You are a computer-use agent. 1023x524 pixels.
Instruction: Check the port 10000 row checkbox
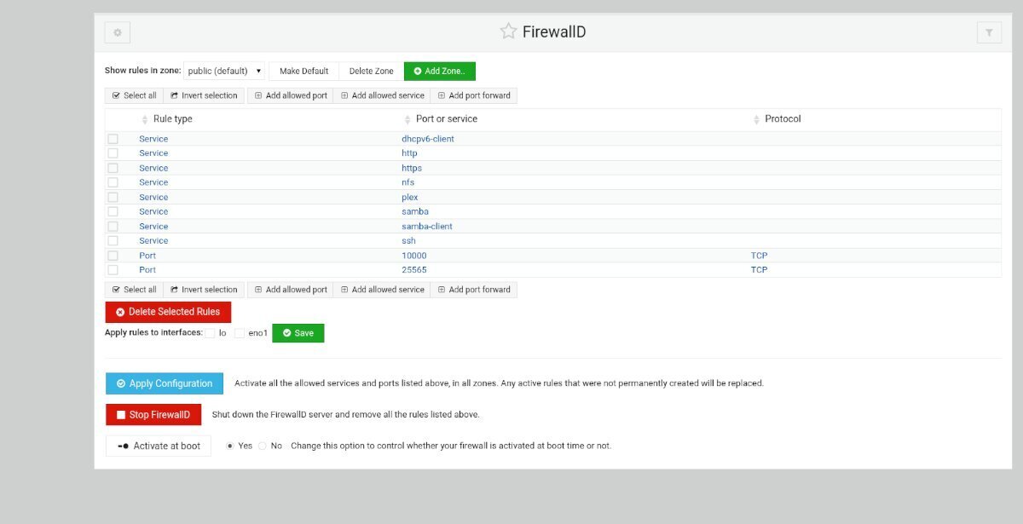(113, 256)
